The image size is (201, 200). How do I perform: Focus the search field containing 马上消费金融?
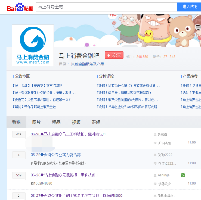pyautogui.click(x=107, y=7)
